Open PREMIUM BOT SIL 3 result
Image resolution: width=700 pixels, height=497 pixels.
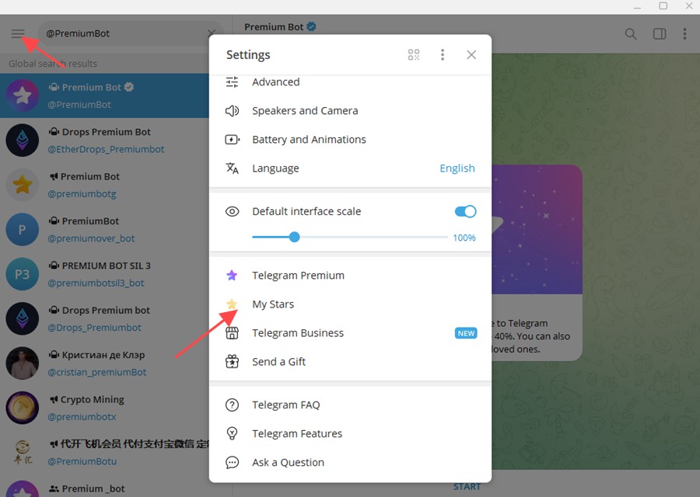click(104, 274)
